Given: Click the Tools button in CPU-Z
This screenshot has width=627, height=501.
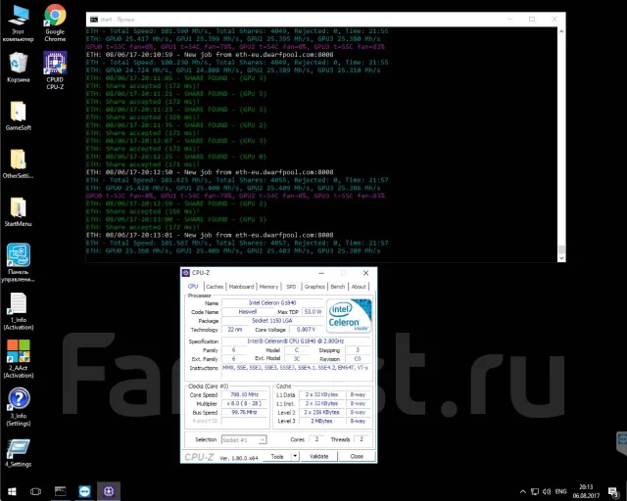Looking at the screenshot, I should (277, 456).
